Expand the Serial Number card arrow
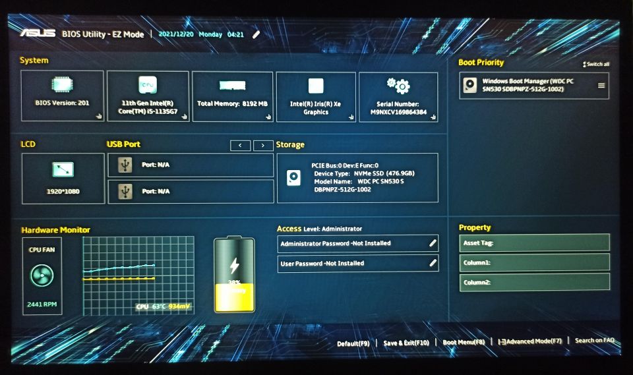633x375 pixels. (433, 117)
